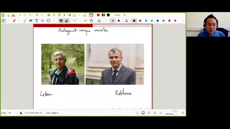Image resolution: width=230 pixels, height=129 pixels.
Task: Open the Layer 1 dropdown
Action: click(x=62, y=113)
